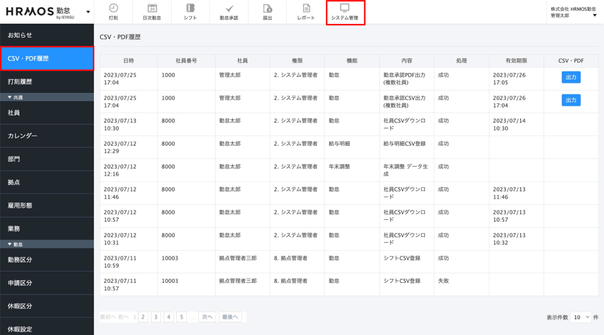Select 勤務区分 in the sidebar
Image resolution: width=604 pixels, height=335 pixels.
pyautogui.click(x=47, y=260)
